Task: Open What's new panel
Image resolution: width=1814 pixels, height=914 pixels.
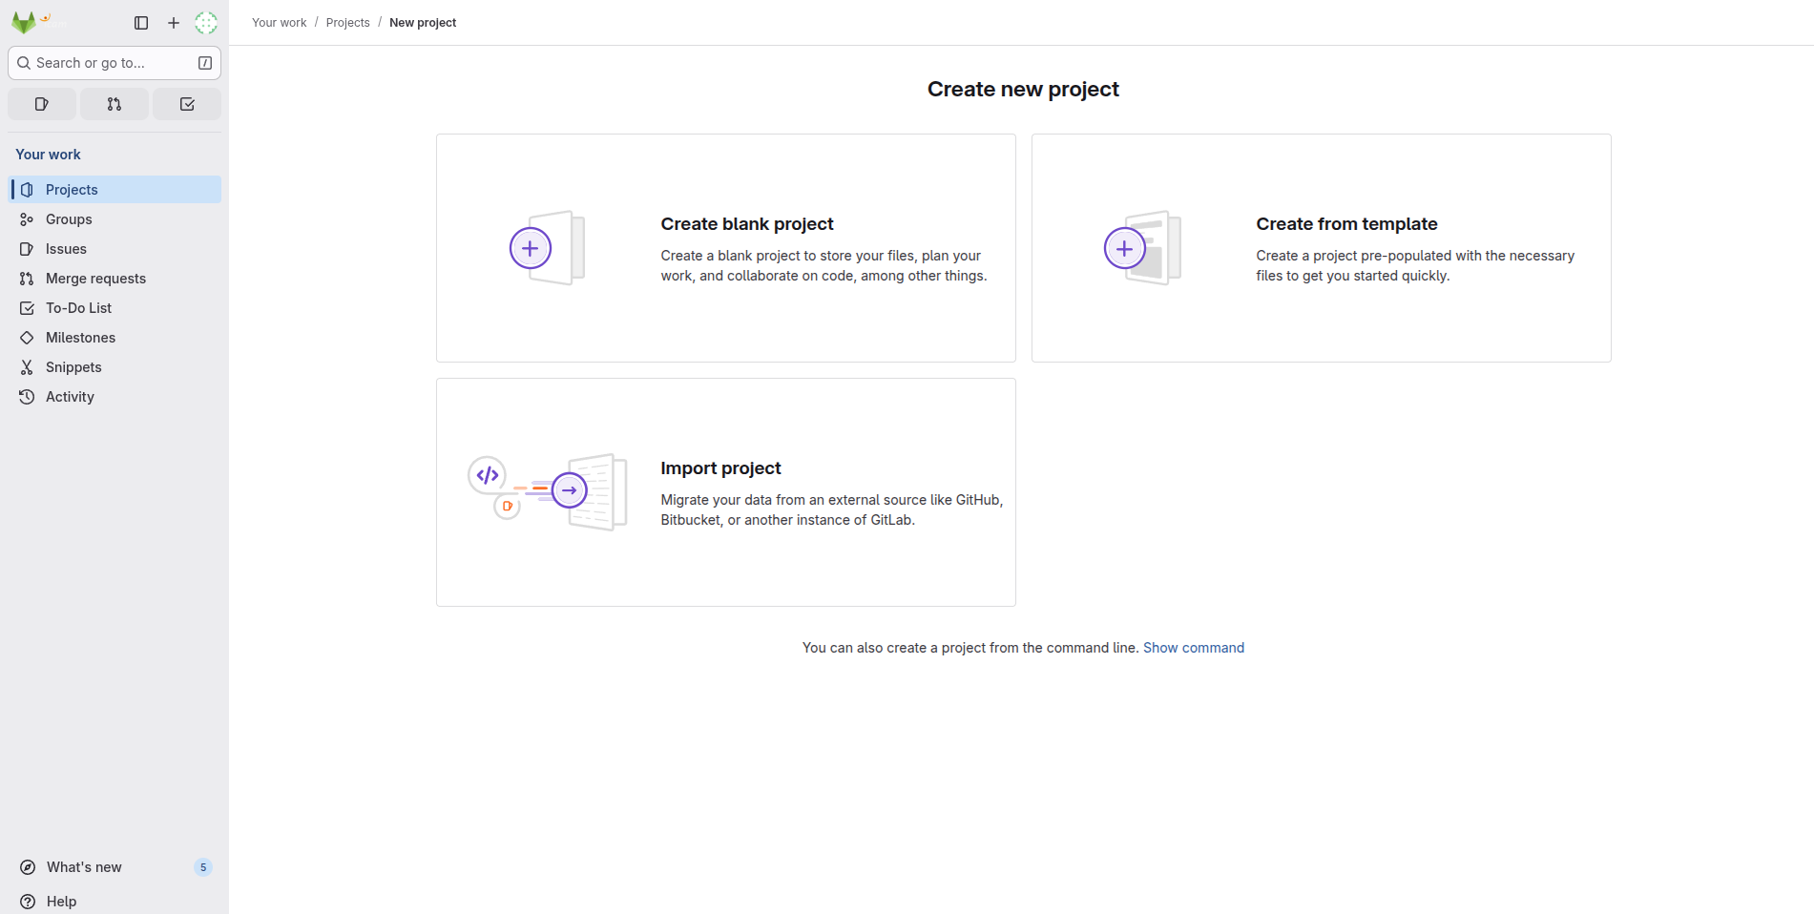Action: [83, 867]
